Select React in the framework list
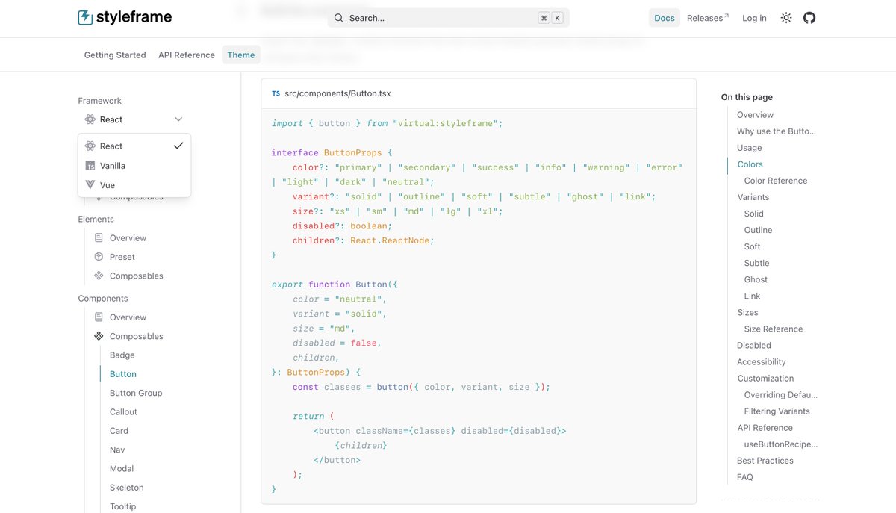Screen dimensions: 896x513 click(134, 146)
